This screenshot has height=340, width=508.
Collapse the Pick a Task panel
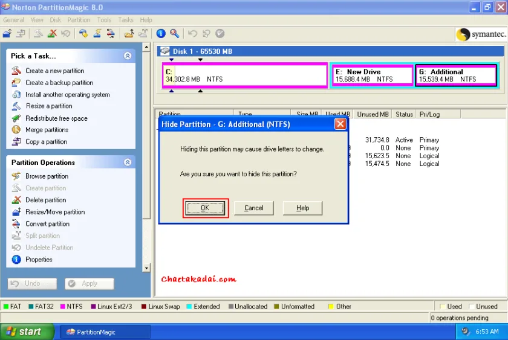128,56
